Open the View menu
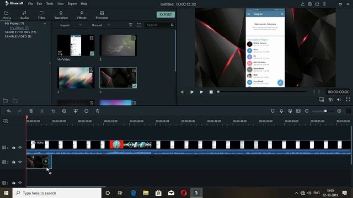Screen dimensions: 353x198 [60, 4]
